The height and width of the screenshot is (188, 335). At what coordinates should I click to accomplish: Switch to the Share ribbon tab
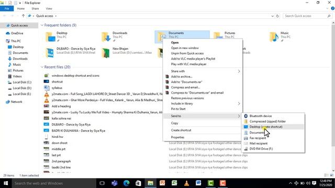coord(35,8)
